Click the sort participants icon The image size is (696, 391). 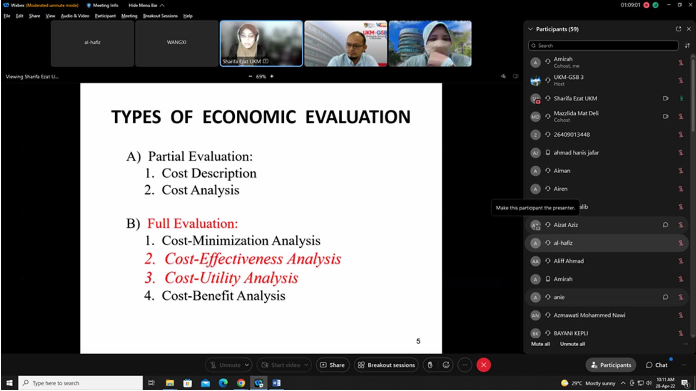(x=687, y=46)
